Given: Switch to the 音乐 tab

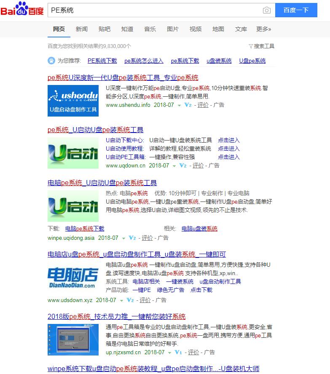Looking at the screenshot, I should tap(150, 29).
